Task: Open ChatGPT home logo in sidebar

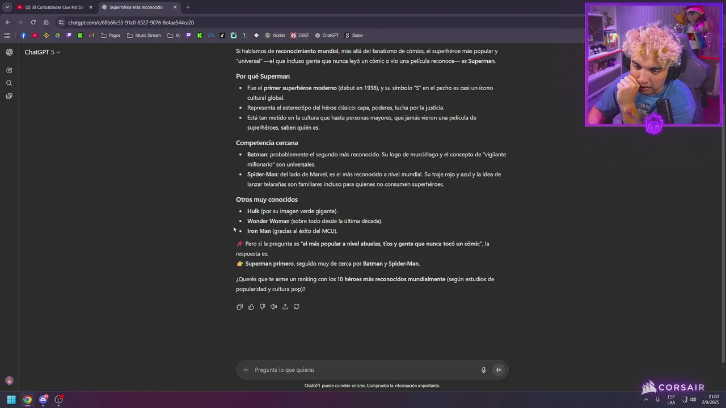Action: click(x=9, y=52)
